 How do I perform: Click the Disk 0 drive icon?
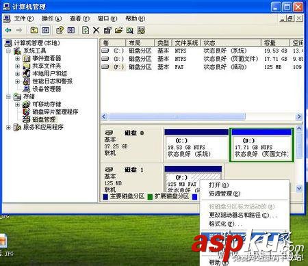109,133
